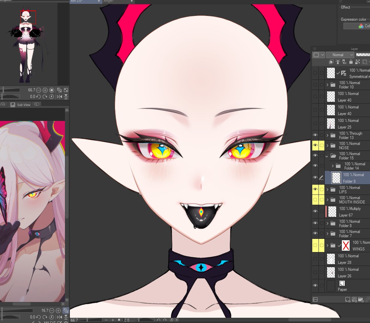Switch to the Angel canvas tab
Screen dimensions: 370x323
[x=118, y=1]
